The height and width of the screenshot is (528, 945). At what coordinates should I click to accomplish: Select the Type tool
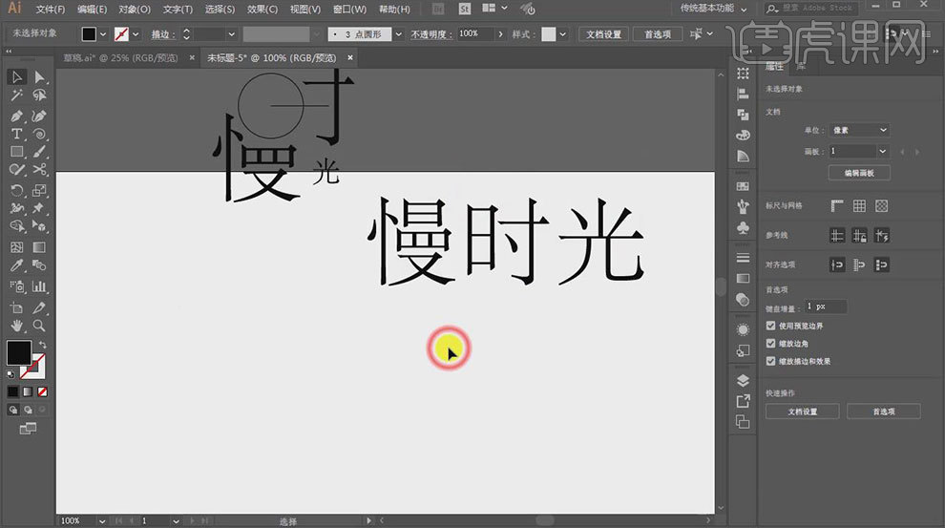click(17, 134)
